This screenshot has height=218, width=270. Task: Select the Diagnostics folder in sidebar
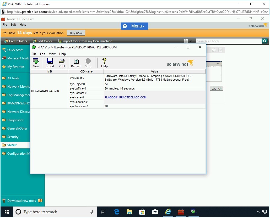click(x=15, y=120)
